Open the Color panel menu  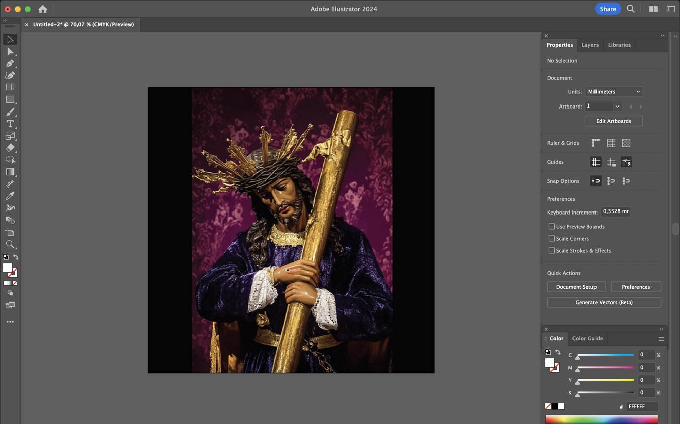[x=661, y=339]
